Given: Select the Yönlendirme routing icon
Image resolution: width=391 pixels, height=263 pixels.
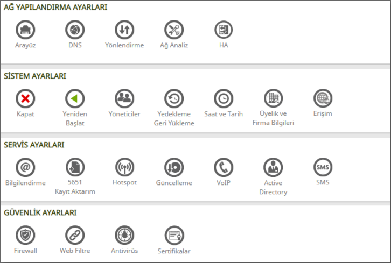Looking at the screenshot, I should point(124,30).
